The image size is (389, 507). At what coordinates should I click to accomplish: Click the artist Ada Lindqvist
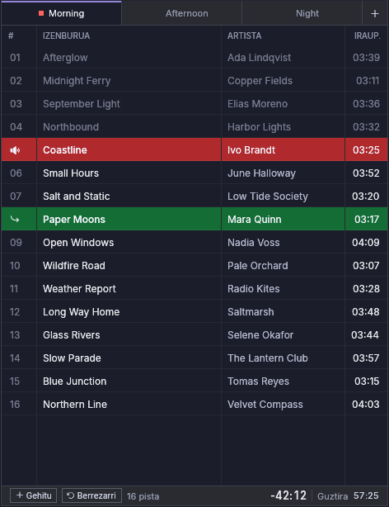coord(260,58)
